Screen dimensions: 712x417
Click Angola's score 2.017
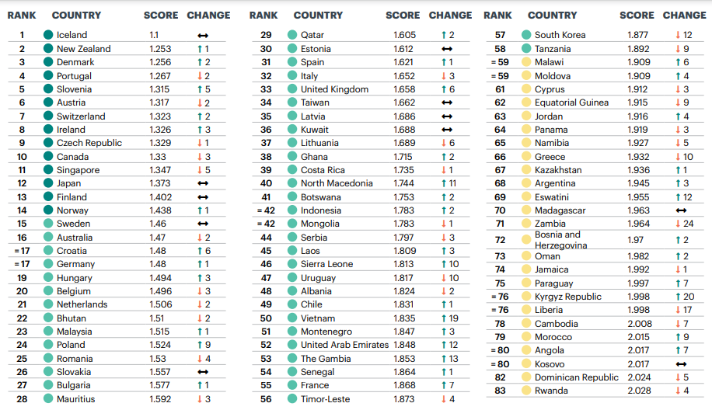639,350
